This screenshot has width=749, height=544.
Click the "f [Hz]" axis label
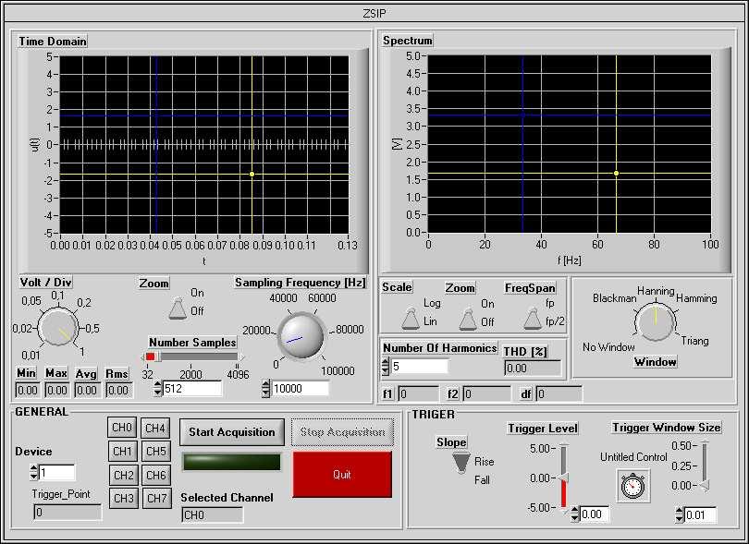pos(569,260)
